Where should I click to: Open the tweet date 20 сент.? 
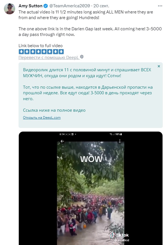(101, 6)
